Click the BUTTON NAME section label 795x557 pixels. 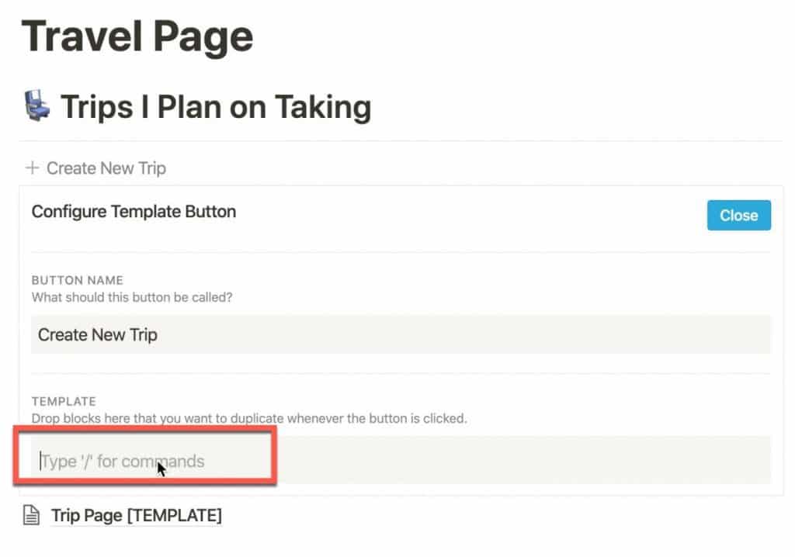coord(77,280)
